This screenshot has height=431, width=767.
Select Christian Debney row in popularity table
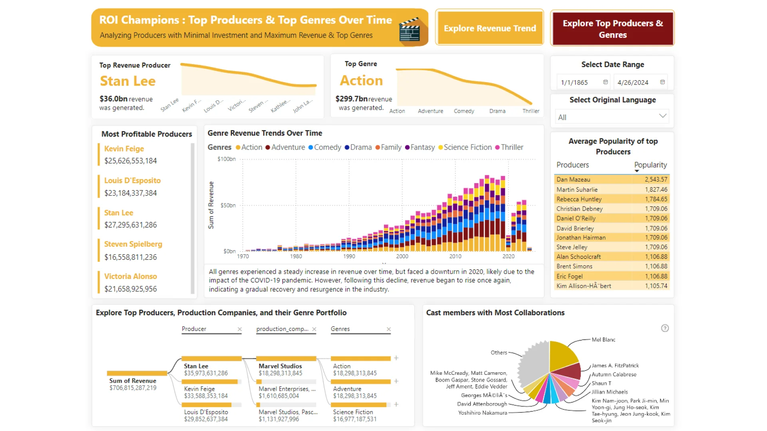point(612,209)
